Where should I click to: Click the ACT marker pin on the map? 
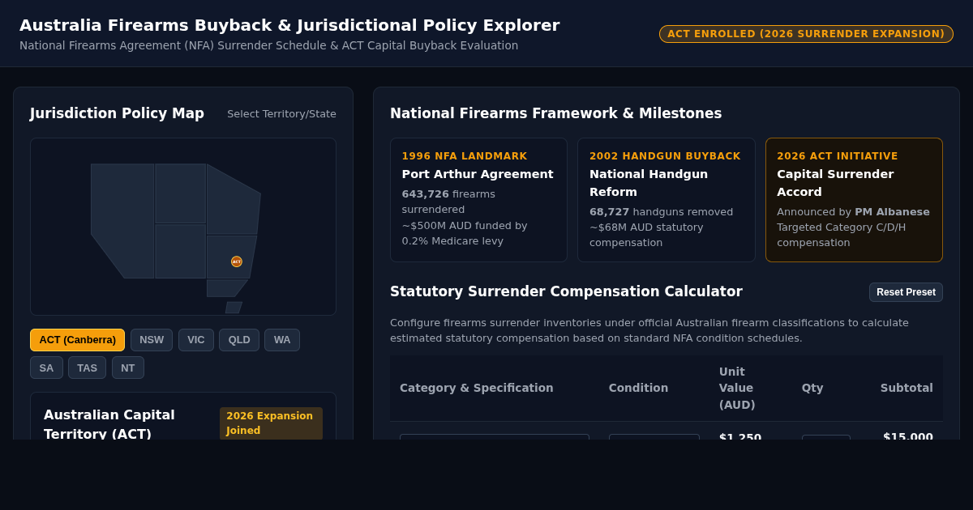coord(237,261)
